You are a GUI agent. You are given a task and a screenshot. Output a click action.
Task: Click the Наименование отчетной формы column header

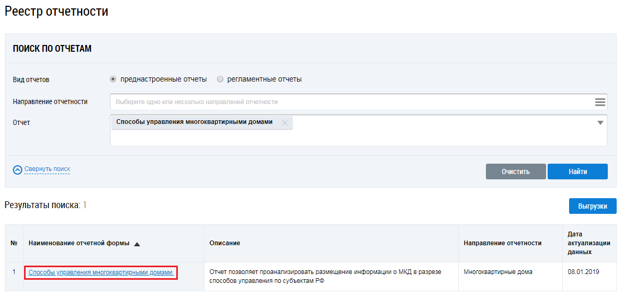[78, 244]
